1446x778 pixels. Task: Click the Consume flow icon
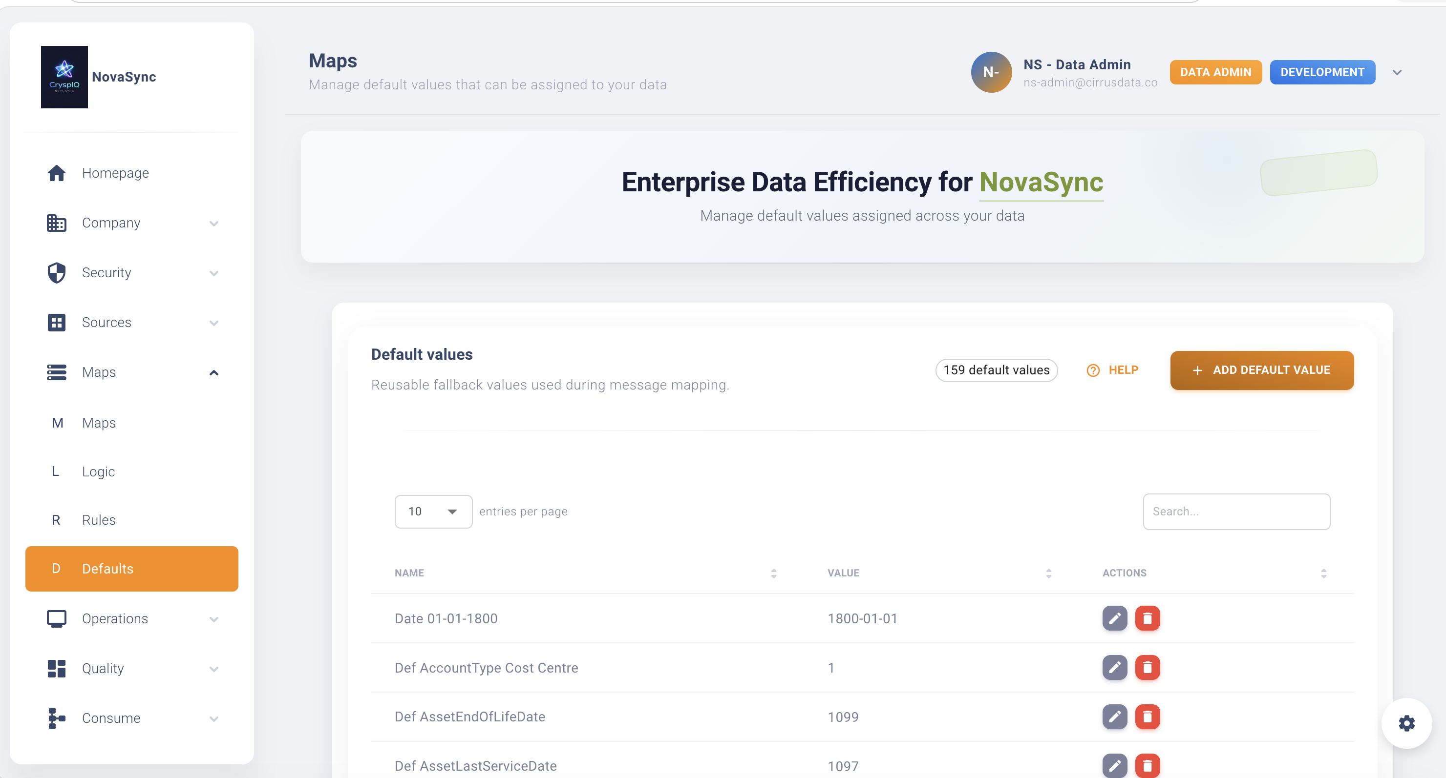click(56, 718)
